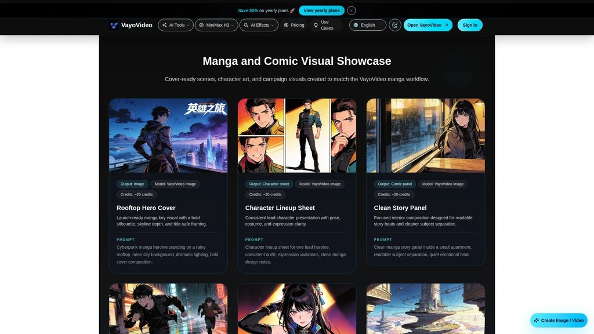Click the VayoVideo brand name text

pos(137,25)
